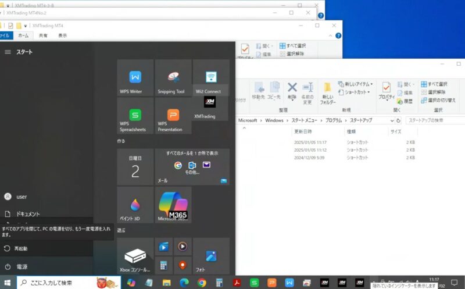This screenshot has width=465, height=289.
Task: Open the フォト tile
Action: (211, 256)
